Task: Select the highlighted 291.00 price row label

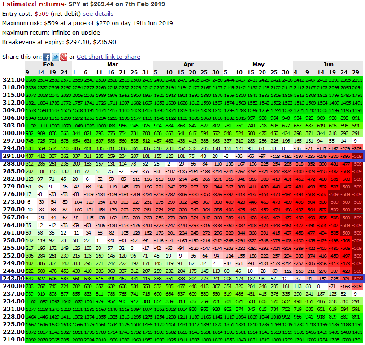Action: click(x=13, y=156)
